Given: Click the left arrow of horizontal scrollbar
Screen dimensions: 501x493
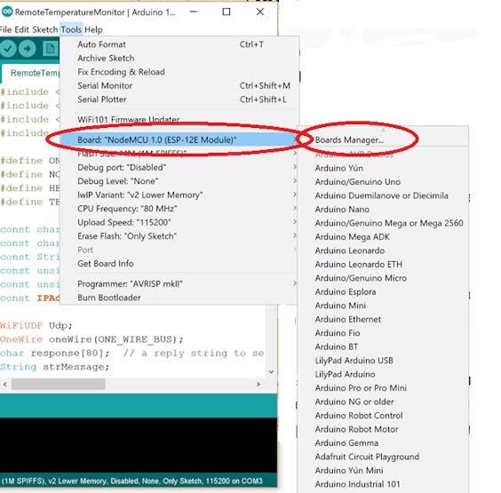Looking at the screenshot, I should pos(4,384).
